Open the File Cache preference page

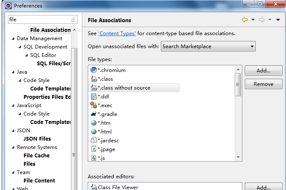click(37, 156)
